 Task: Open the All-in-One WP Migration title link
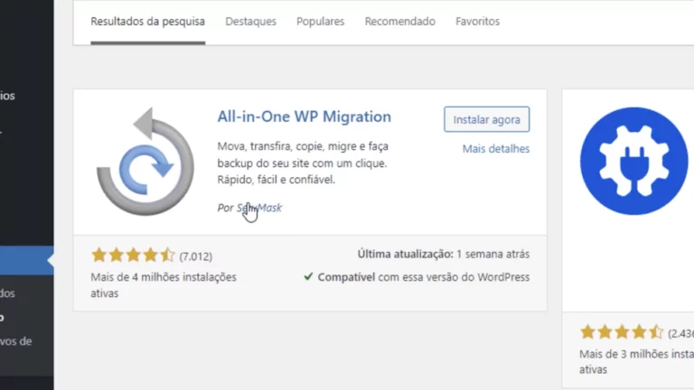pos(304,116)
